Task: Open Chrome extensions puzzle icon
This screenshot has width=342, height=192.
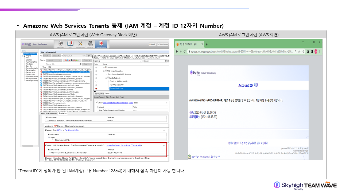Action: coord(308,51)
